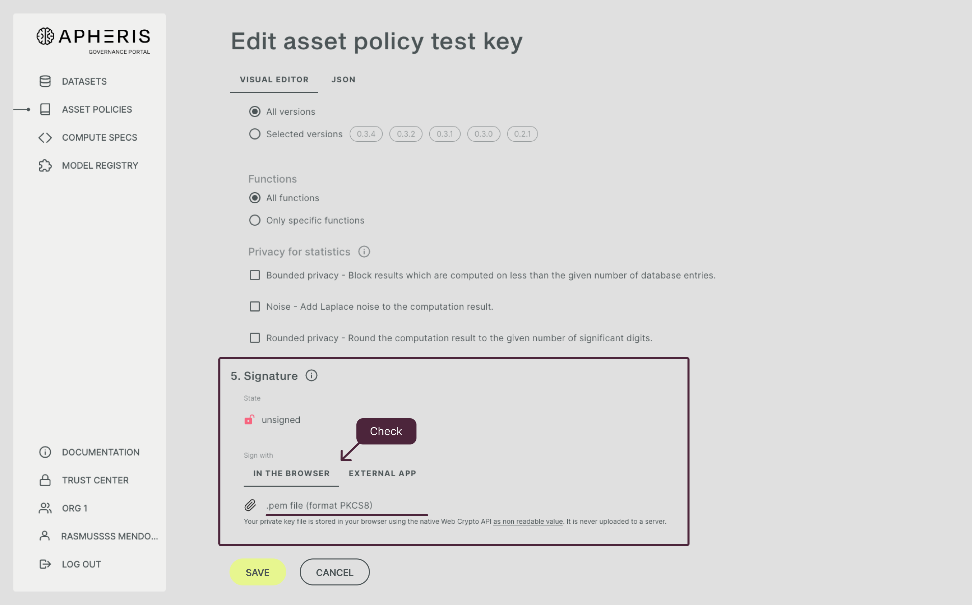Click the Signature info icon
Image resolution: width=972 pixels, height=605 pixels.
coord(312,375)
